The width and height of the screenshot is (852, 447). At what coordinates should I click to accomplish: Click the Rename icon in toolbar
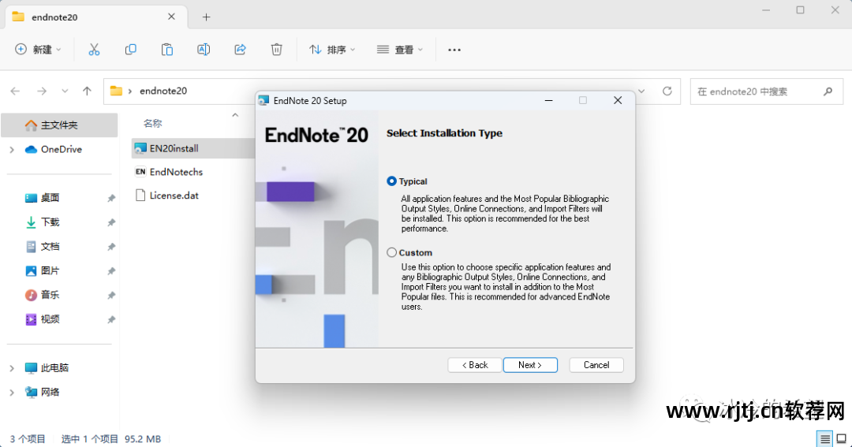point(204,50)
